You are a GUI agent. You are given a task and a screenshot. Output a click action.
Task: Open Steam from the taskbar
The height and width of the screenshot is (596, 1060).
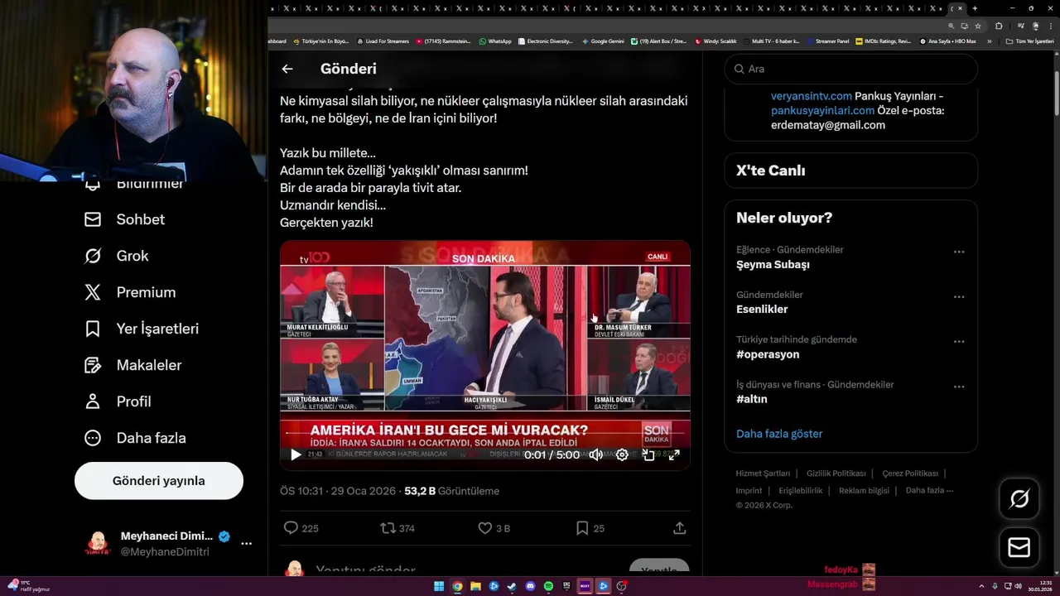point(512,586)
